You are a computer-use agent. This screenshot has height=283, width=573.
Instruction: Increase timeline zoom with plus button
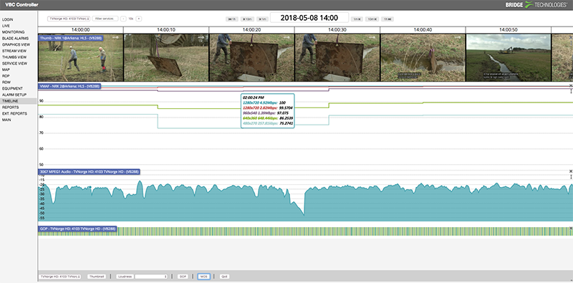138,19
